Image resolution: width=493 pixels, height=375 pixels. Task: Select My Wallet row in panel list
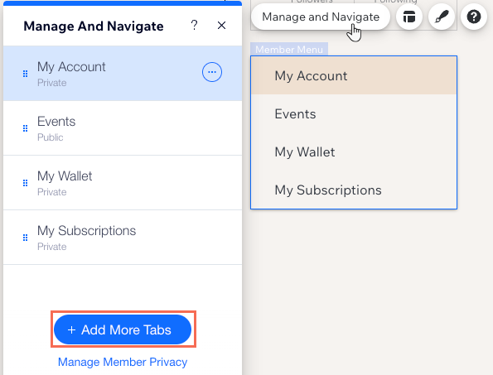tap(123, 183)
